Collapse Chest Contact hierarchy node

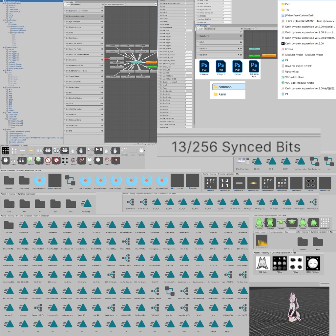pyautogui.click(x=3, y=113)
